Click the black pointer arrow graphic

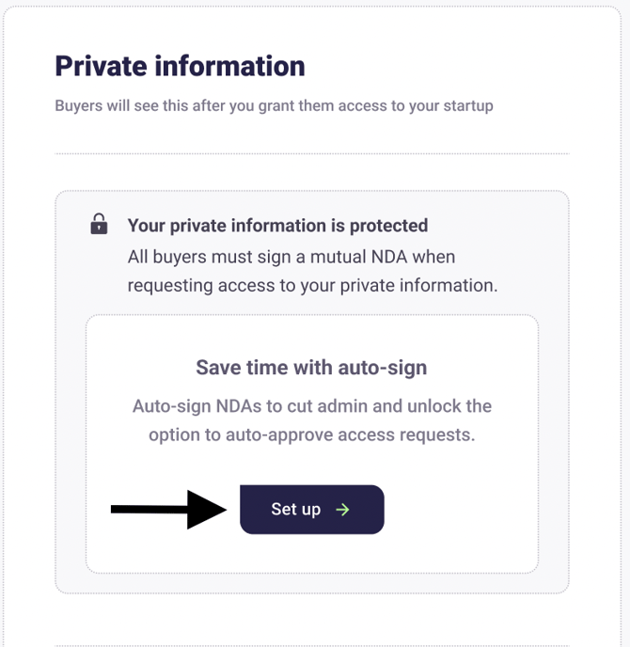click(169, 510)
